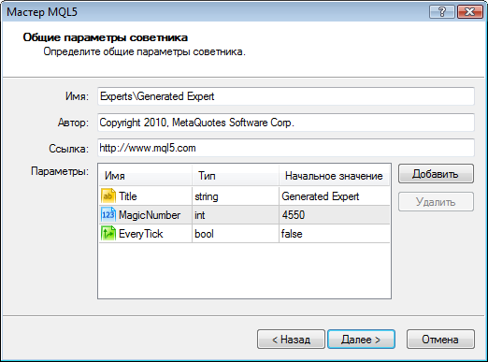Click the green bool icon beside EveryTick
The height and width of the screenshot is (362, 488).
click(108, 234)
